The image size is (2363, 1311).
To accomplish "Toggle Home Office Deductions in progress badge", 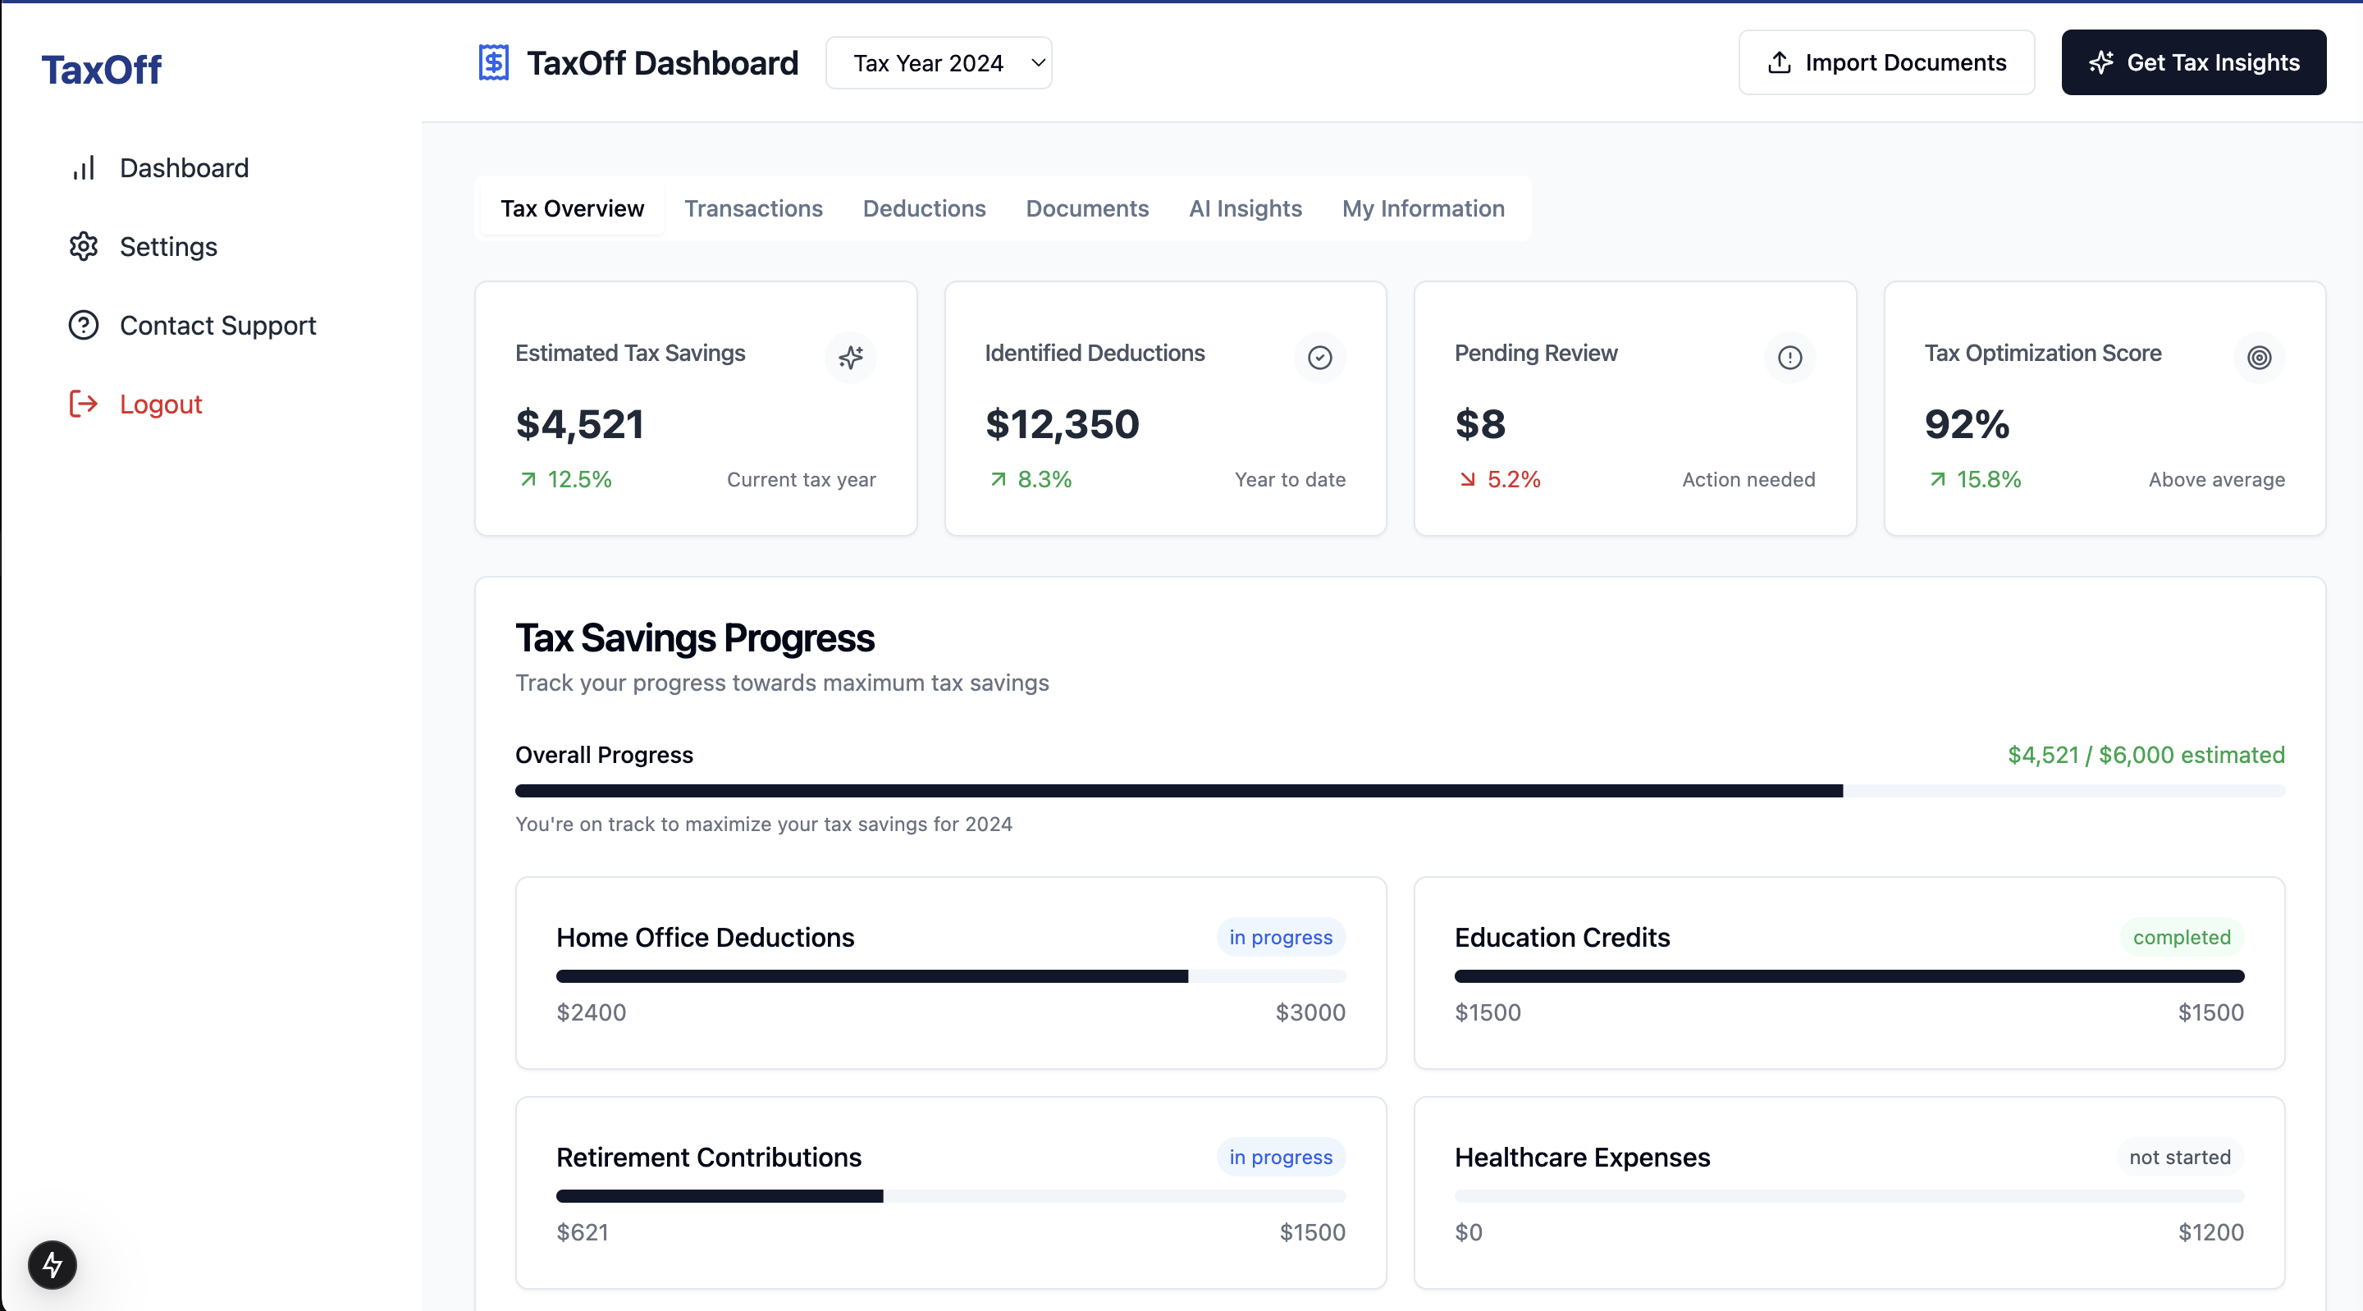I will coord(1281,937).
